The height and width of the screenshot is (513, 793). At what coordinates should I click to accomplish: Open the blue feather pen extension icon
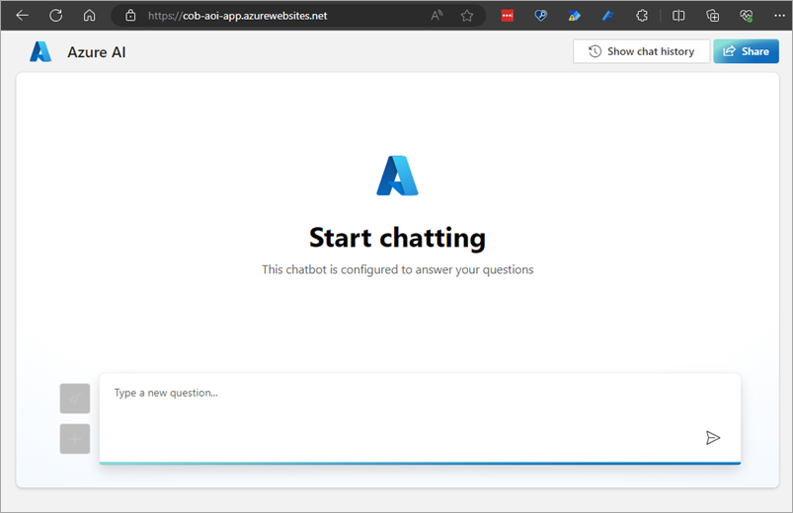(608, 16)
